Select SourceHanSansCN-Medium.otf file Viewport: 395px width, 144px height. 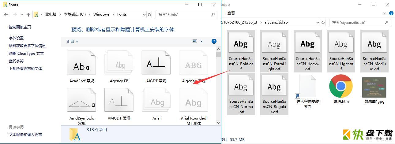[374, 51]
